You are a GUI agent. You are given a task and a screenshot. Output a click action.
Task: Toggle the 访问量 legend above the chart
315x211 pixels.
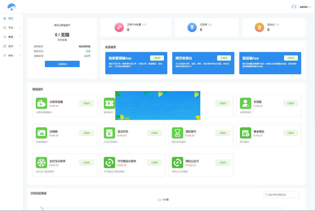tap(163, 200)
